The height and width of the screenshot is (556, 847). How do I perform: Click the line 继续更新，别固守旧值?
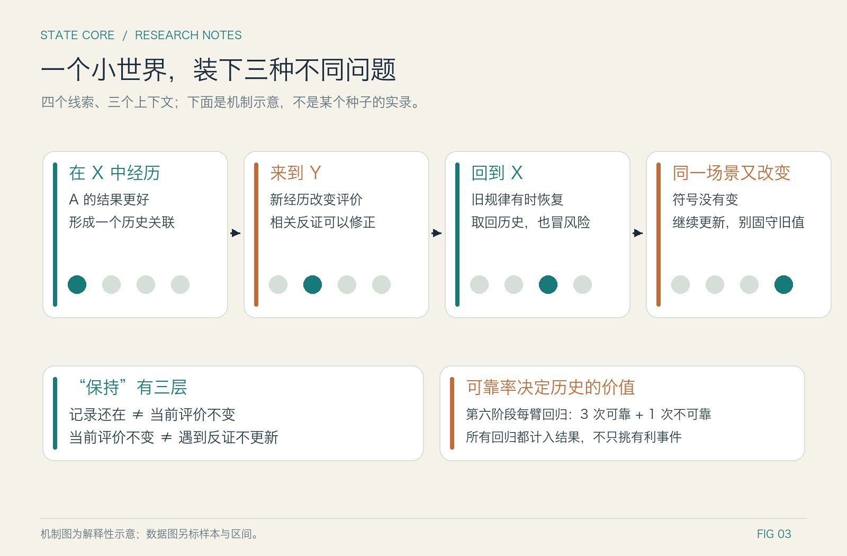738,222
